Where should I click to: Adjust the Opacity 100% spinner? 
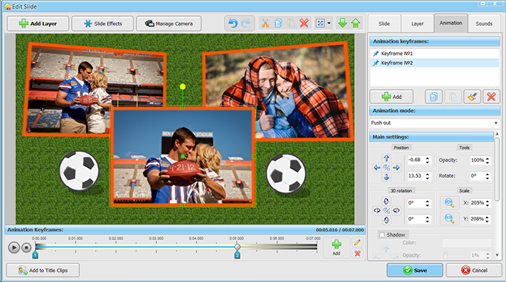tap(487, 160)
